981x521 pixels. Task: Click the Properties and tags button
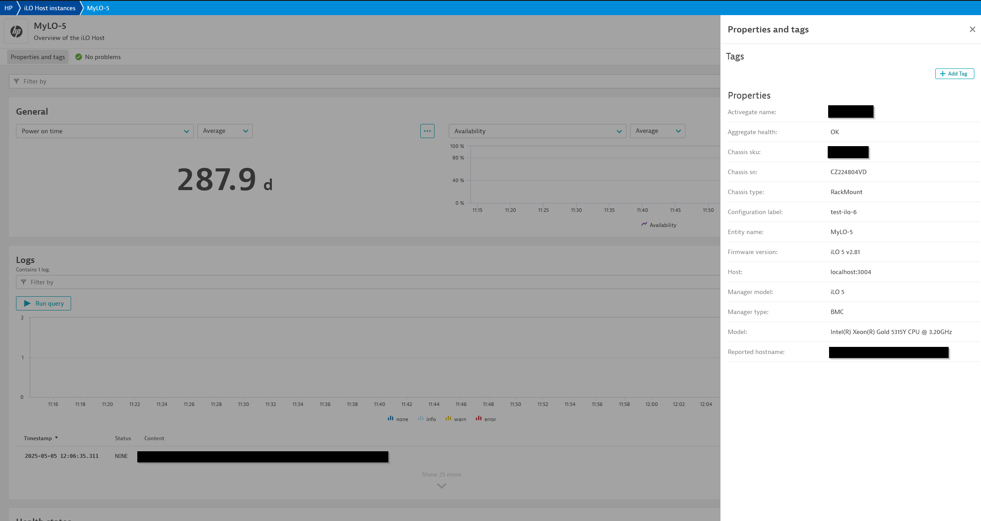[38, 57]
